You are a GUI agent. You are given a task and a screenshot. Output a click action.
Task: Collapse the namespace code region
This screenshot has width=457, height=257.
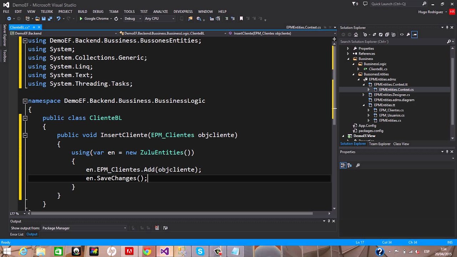25,101
